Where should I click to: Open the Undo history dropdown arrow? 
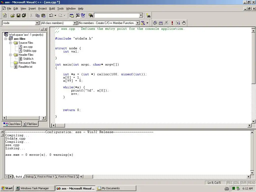[x=55, y=15]
